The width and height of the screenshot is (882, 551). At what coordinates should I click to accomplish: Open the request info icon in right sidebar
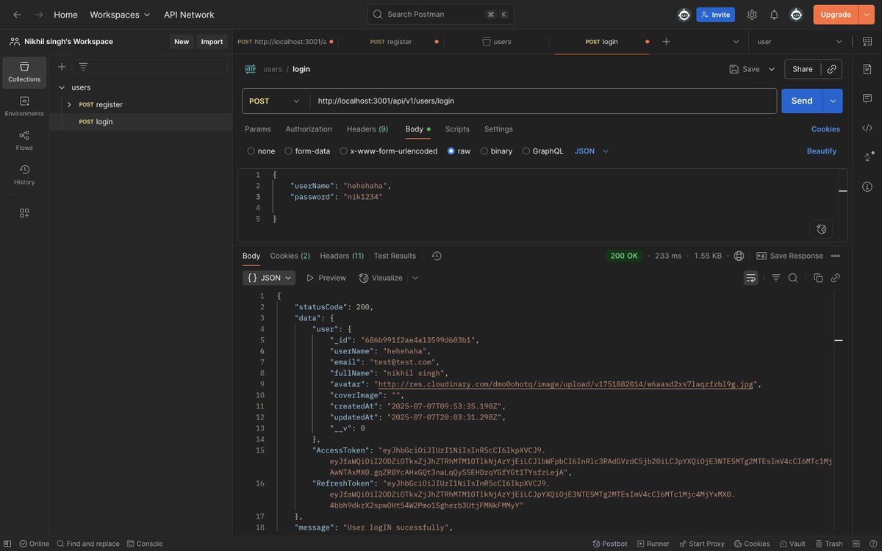click(867, 186)
